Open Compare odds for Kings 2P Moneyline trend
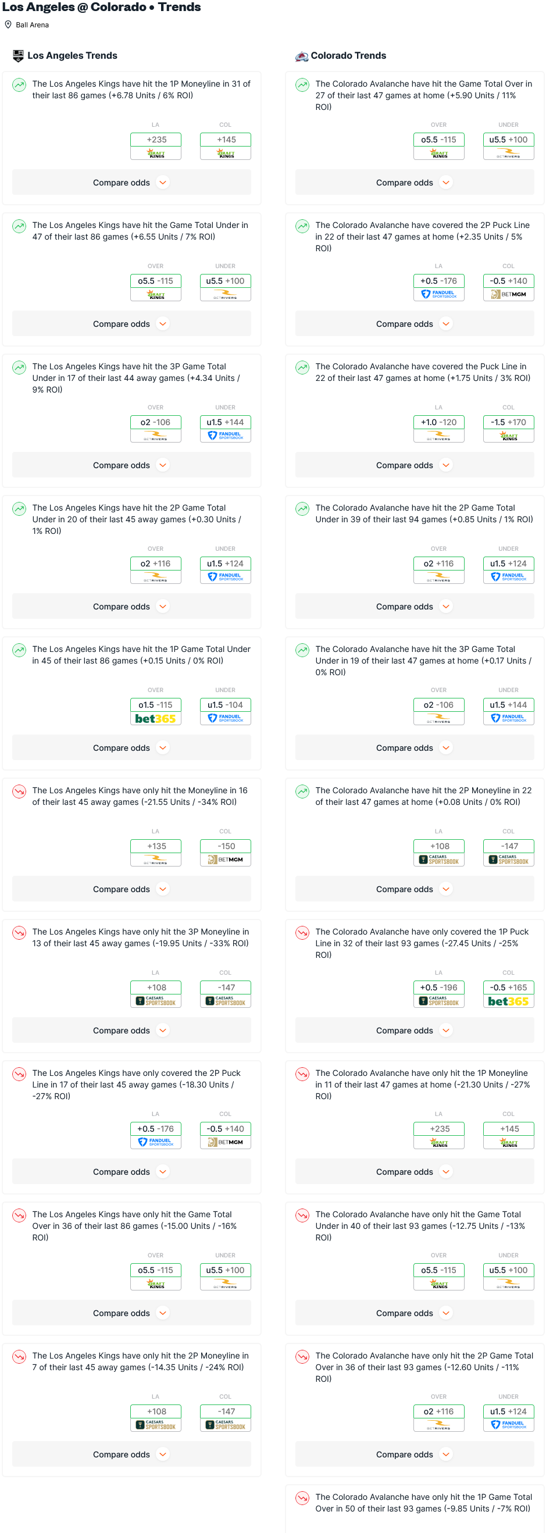 pos(131,1454)
